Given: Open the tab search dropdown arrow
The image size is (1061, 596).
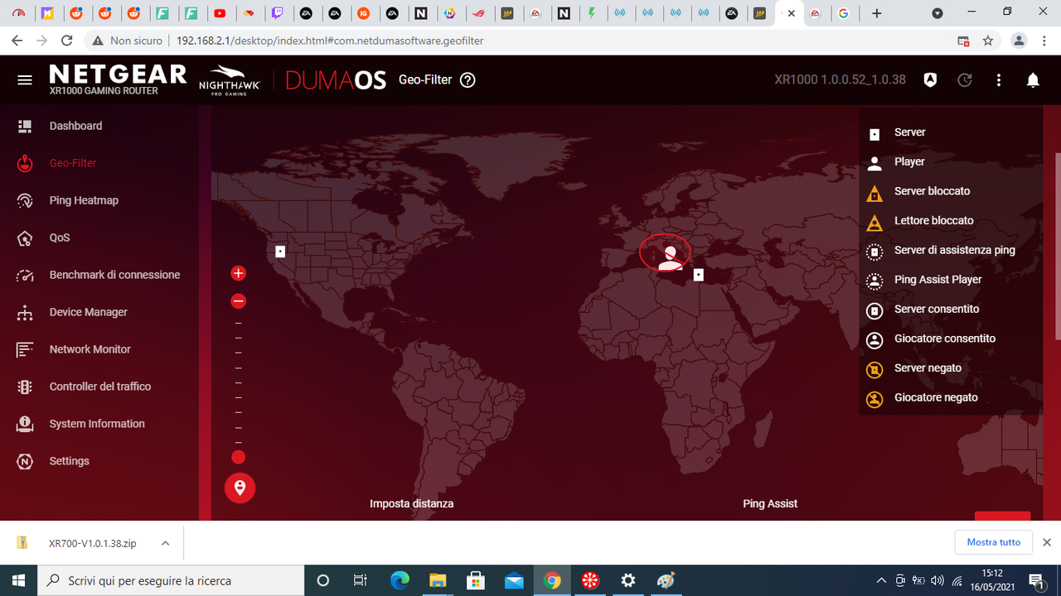Looking at the screenshot, I should coord(937,13).
